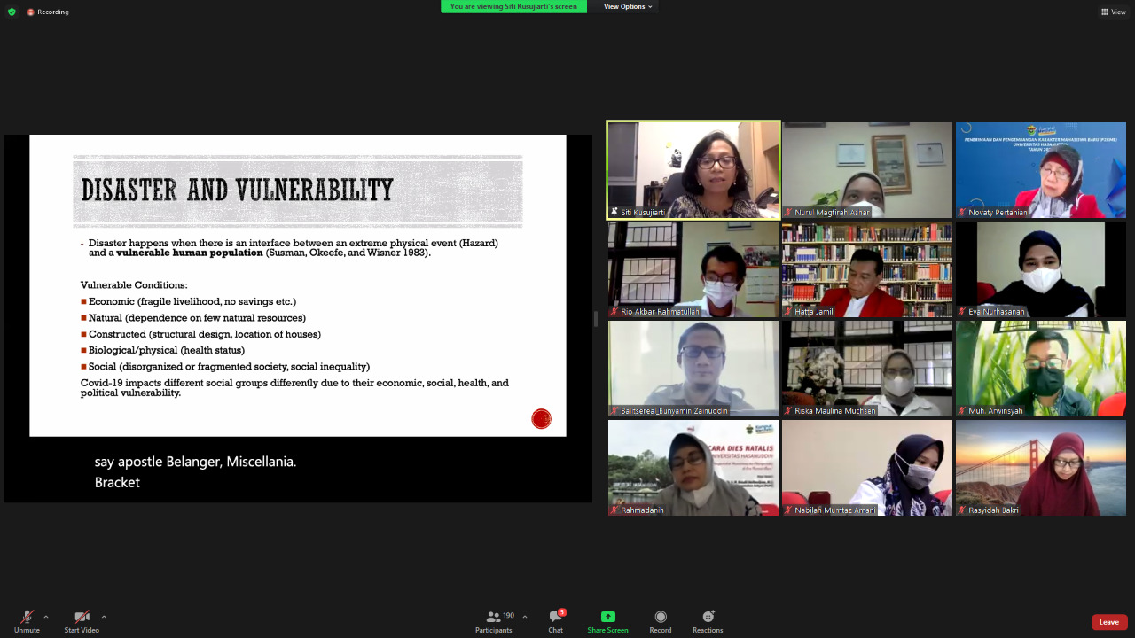Image resolution: width=1135 pixels, height=638 pixels.
Task: Switch layout using the View button
Action: pos(1114,12)
